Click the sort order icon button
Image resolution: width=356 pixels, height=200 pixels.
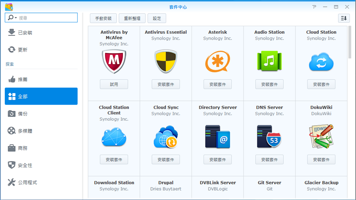coord(344,18)
